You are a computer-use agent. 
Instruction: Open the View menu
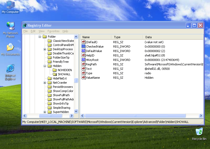coord(41,31)
